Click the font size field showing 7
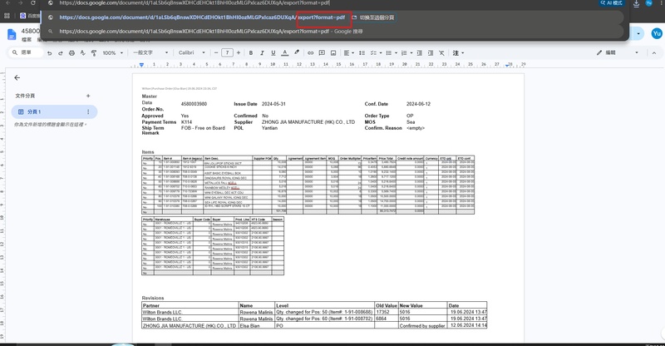Image resolution: width=665 pixels, height=346 pixels. click(227, 52)
